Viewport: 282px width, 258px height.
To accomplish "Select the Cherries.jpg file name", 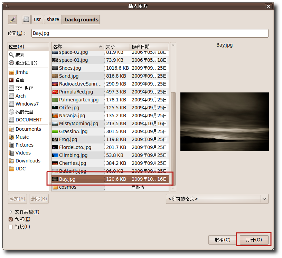I will [73, 163].
